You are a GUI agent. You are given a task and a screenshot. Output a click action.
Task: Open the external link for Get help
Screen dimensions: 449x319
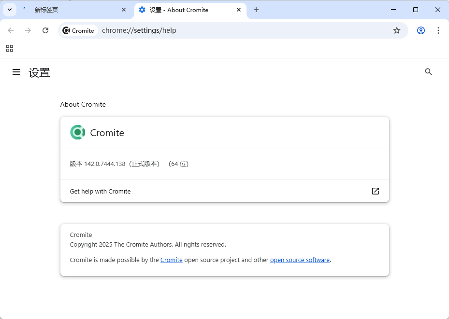click(x=375, y=191)
